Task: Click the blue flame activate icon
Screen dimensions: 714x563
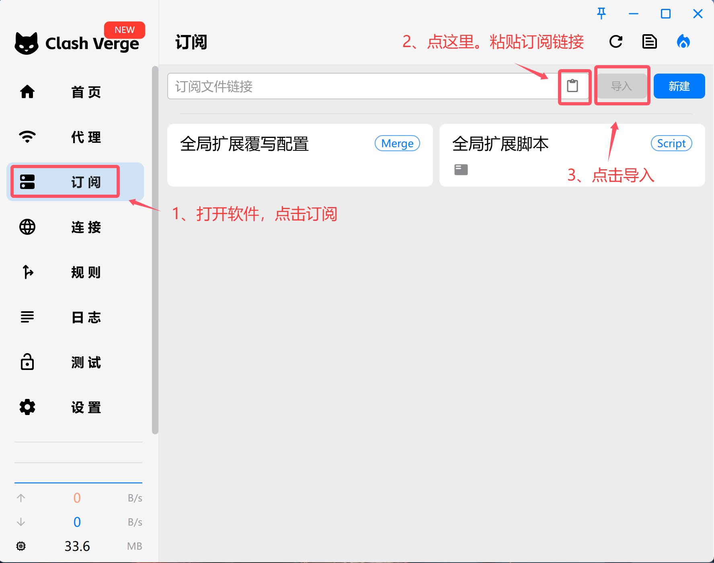Action: (684, 41)
